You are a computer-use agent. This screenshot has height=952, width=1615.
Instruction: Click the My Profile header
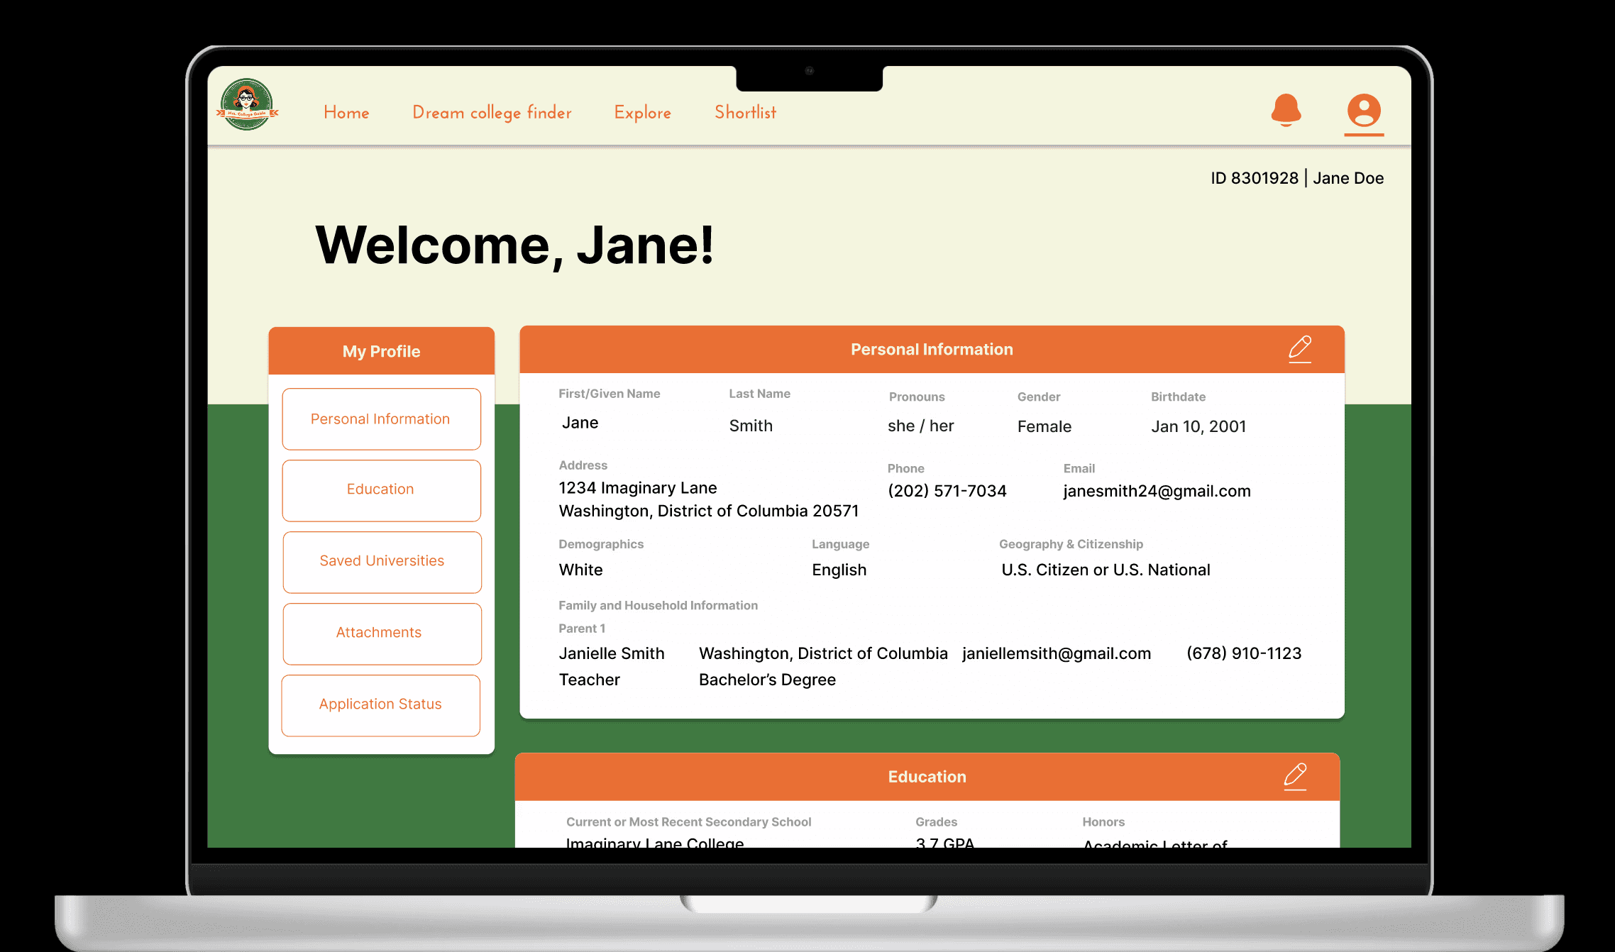[381, 351]
